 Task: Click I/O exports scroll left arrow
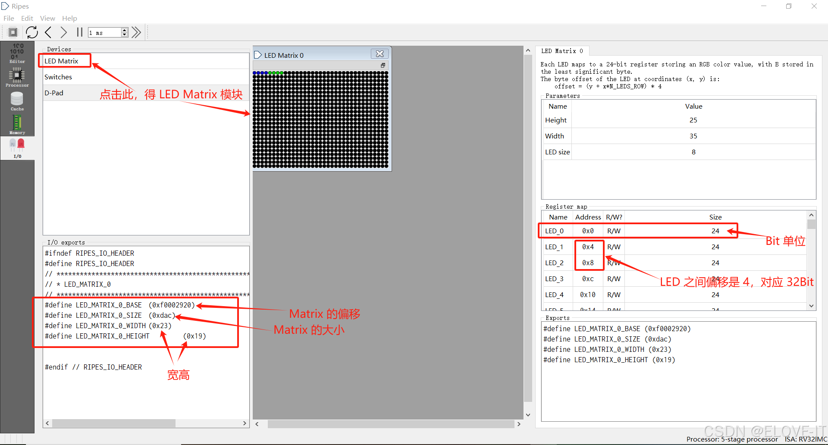(x=47, y=423)
